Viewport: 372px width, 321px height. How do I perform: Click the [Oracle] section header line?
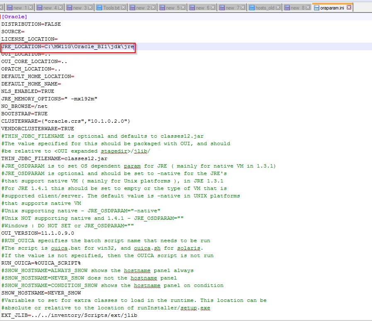point(15,17)
